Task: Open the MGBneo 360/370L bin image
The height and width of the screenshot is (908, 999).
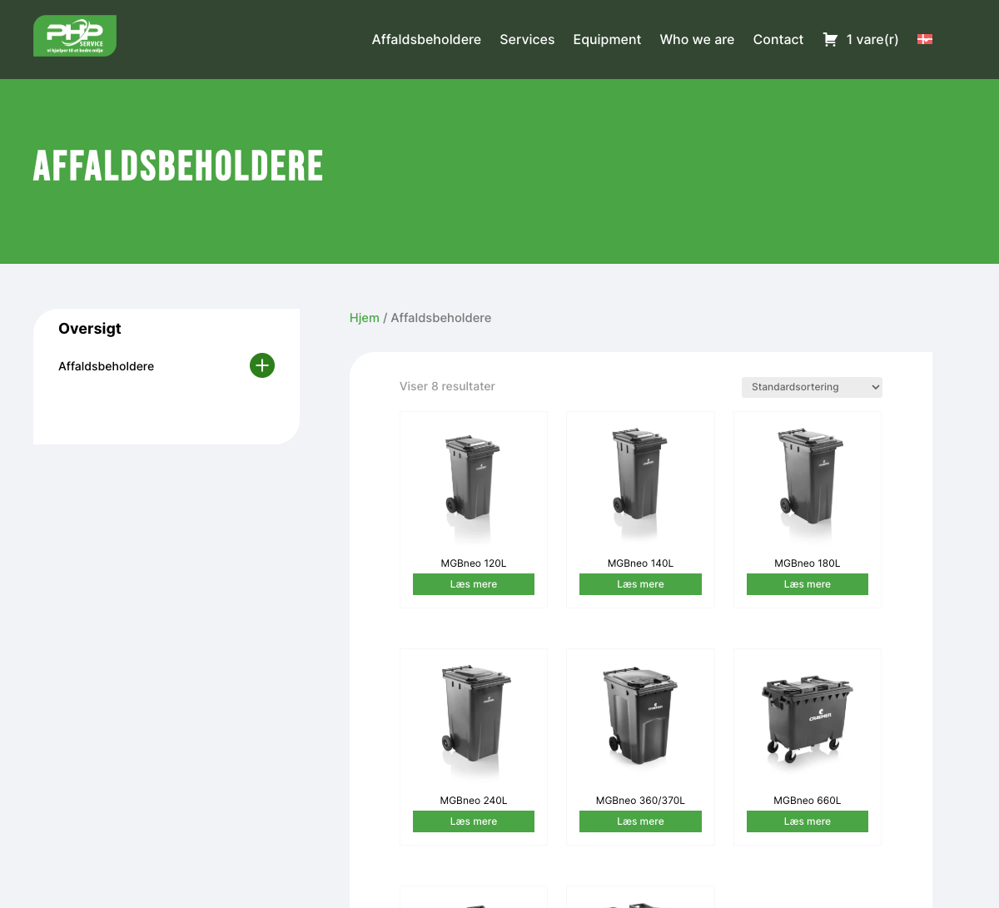Action: (640, 723)
